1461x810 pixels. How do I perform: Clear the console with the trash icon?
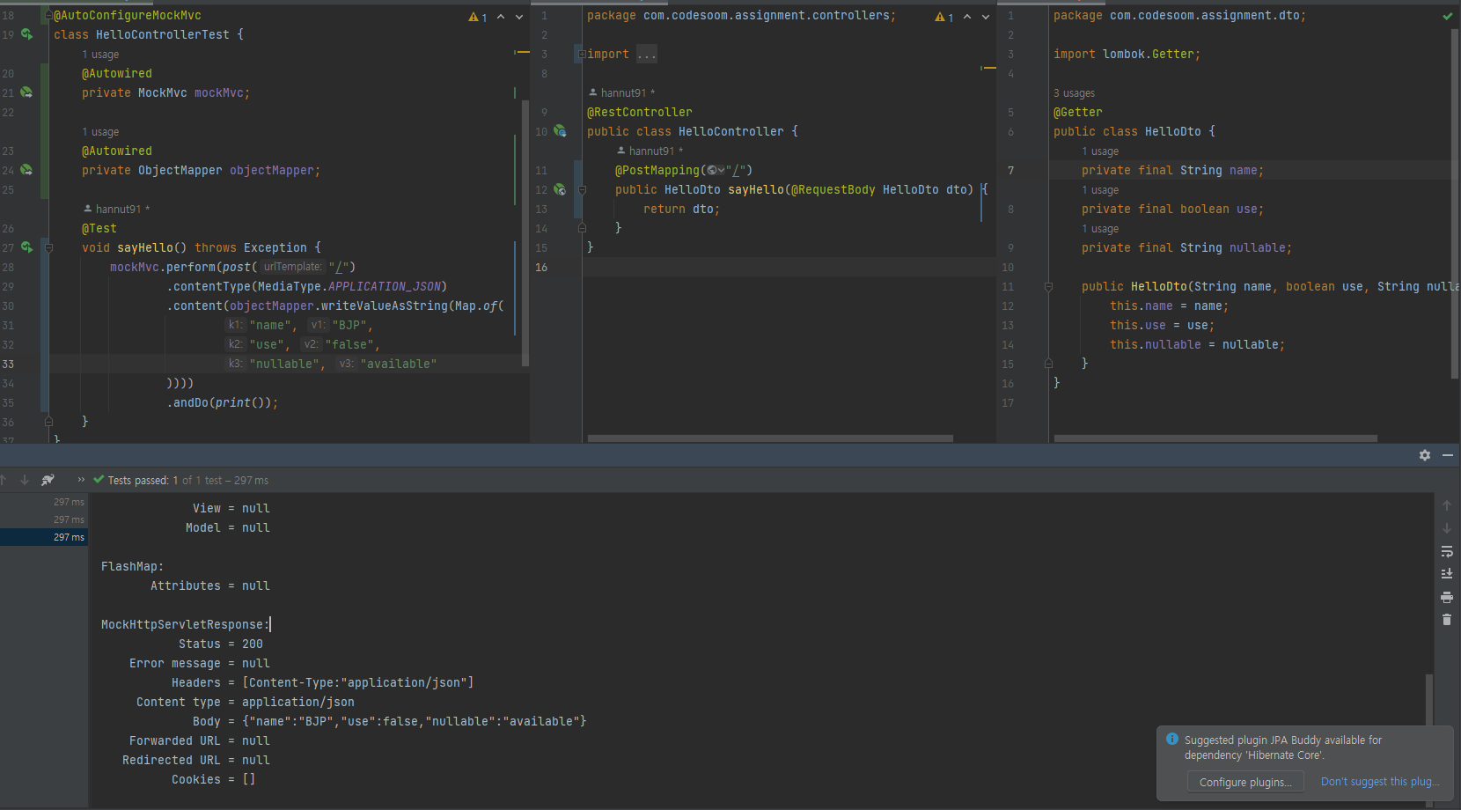point(1447,620)
